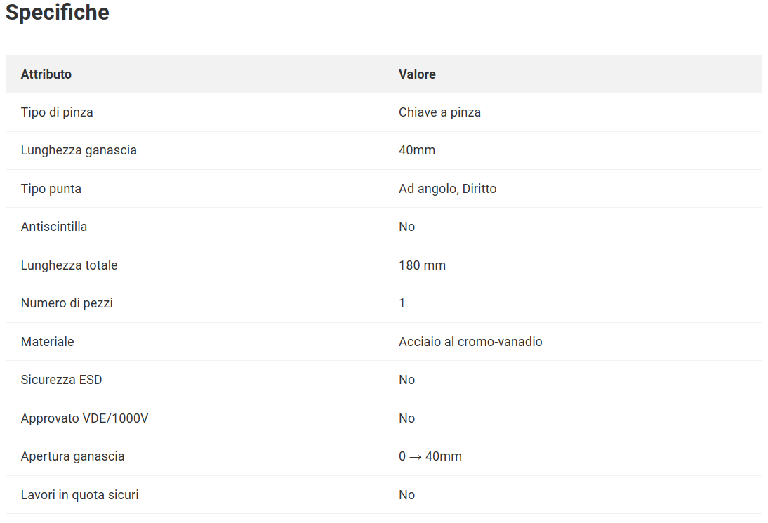Click Lavori in quota sicuri label
The image size is (768, 523).
(x=79, y=495)
